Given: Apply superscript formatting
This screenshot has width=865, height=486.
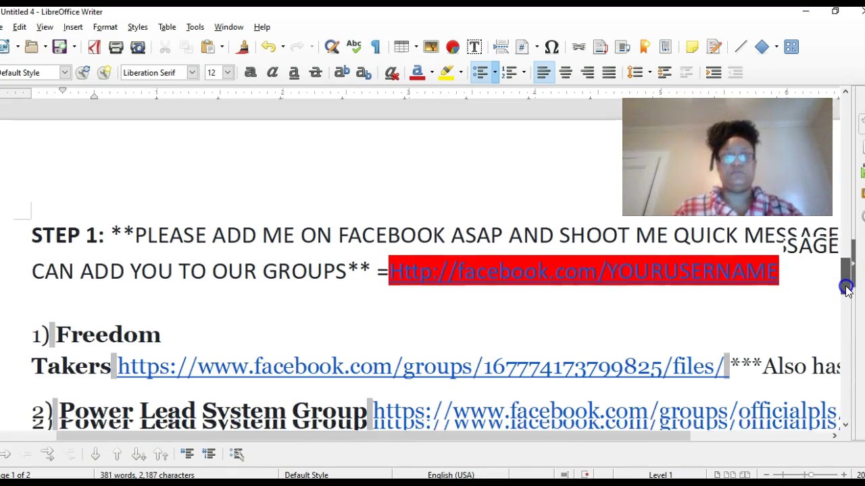Looking at the screenshot, I should tap(342, 72).
